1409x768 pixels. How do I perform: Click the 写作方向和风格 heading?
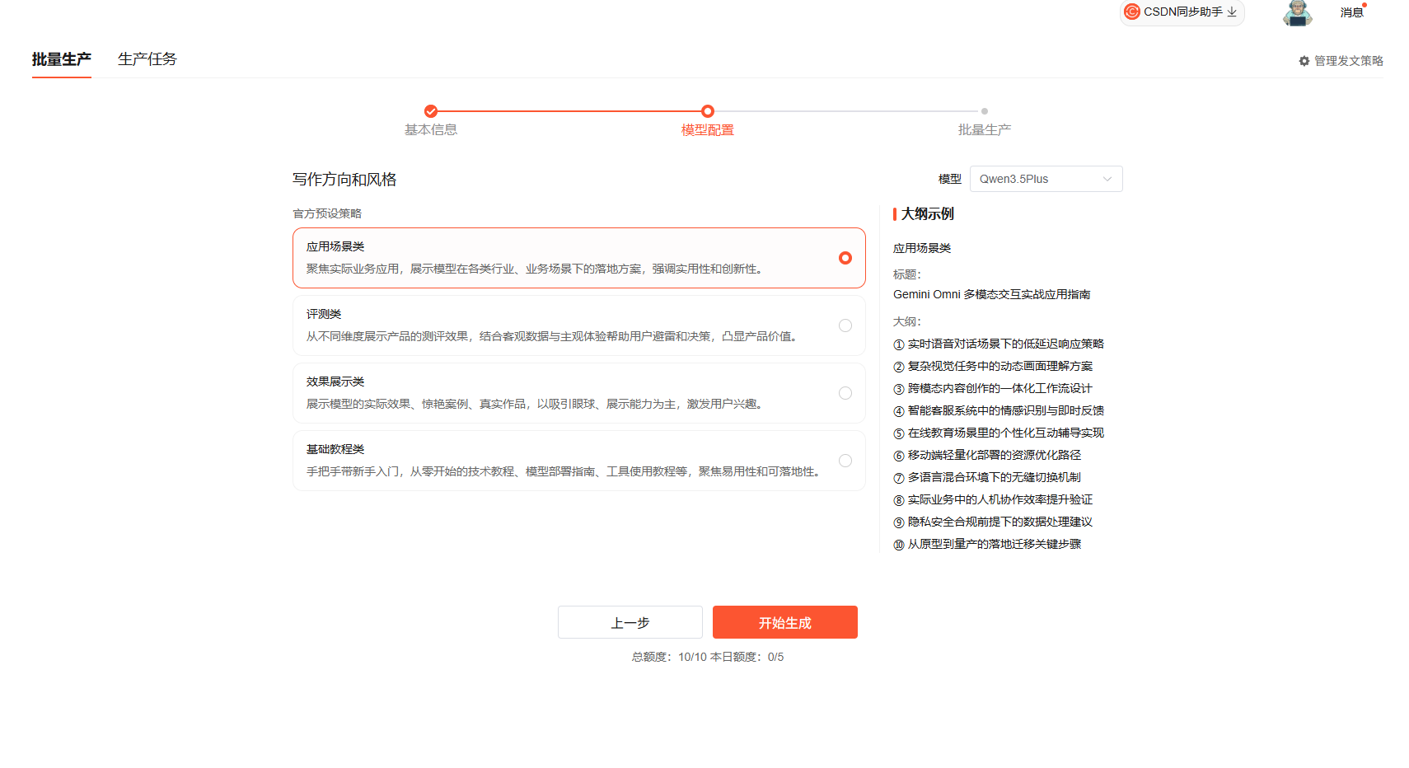[344, 180]
